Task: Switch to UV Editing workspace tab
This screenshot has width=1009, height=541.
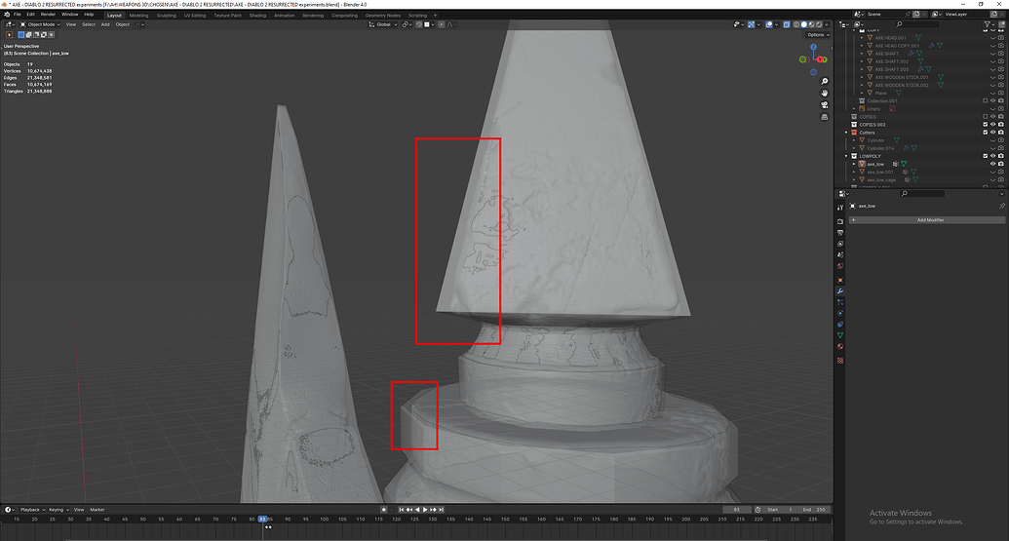Action: pyautogui.click(x=195, y=15)
